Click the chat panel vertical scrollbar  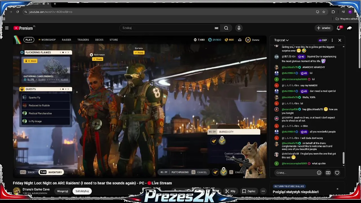tap(344, 158)
